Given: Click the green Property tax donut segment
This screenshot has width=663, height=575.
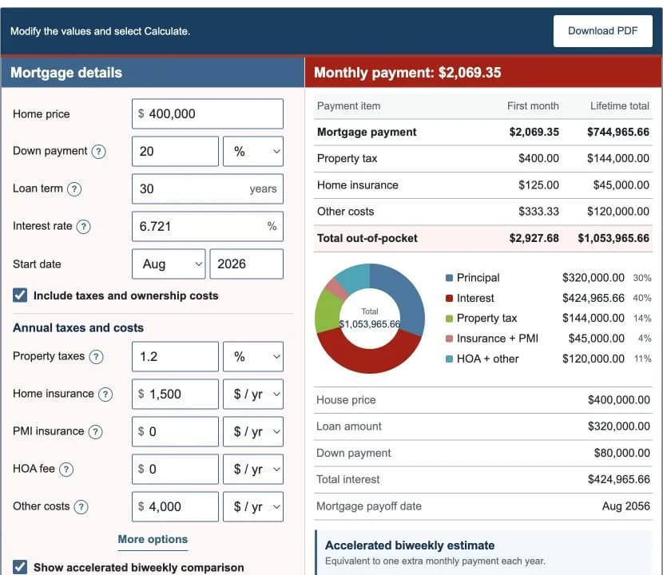Looking at the screenshot, I should click(x=328, y=312).
